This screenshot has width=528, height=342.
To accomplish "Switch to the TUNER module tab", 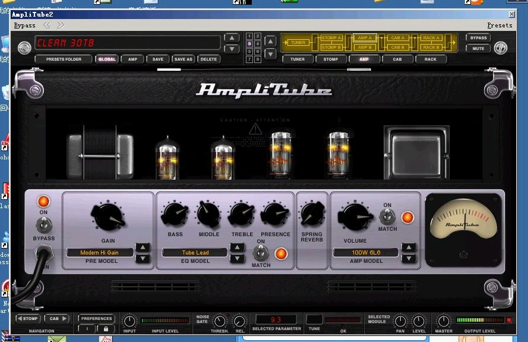I will pyautogui.click(x=298, y=59).
